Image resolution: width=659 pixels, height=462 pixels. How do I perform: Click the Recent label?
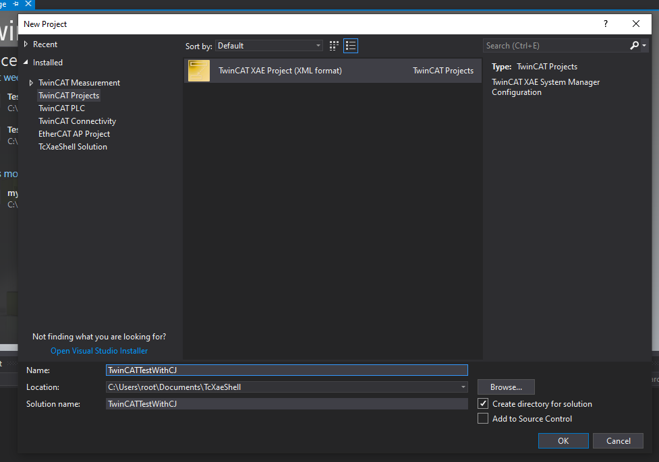point(45,44)
